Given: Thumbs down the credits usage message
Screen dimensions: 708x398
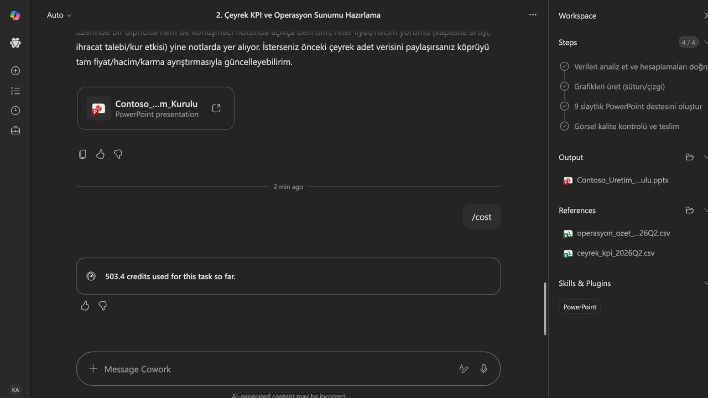Looking at the screenshot, I should (x=102, y=306).
